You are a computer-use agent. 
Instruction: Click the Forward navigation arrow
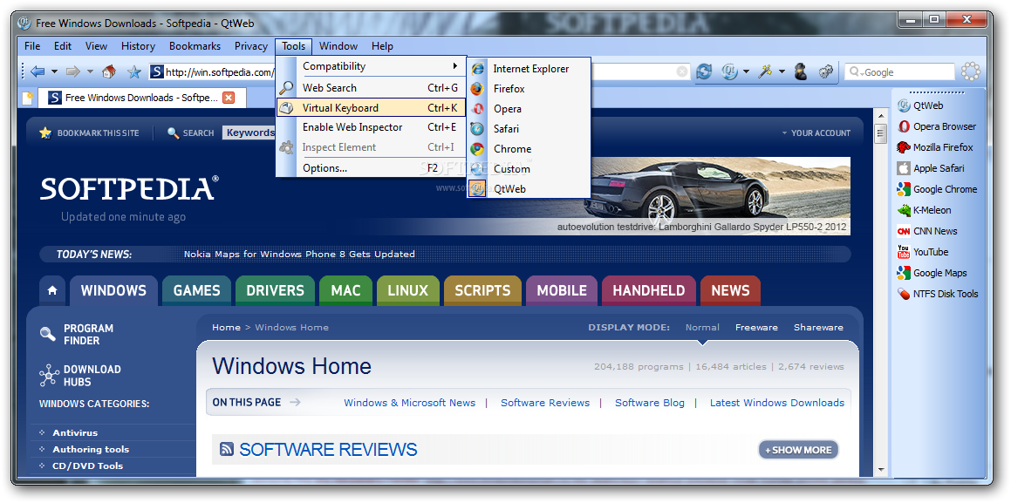73,71
